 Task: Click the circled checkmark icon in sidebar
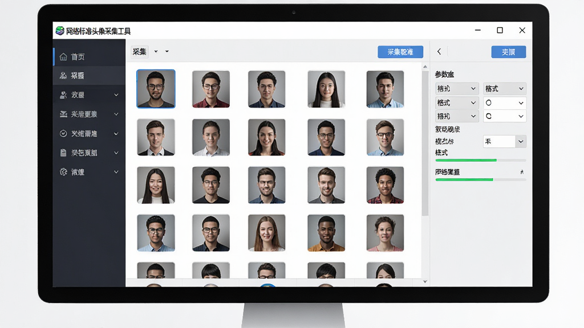[63, 133]
